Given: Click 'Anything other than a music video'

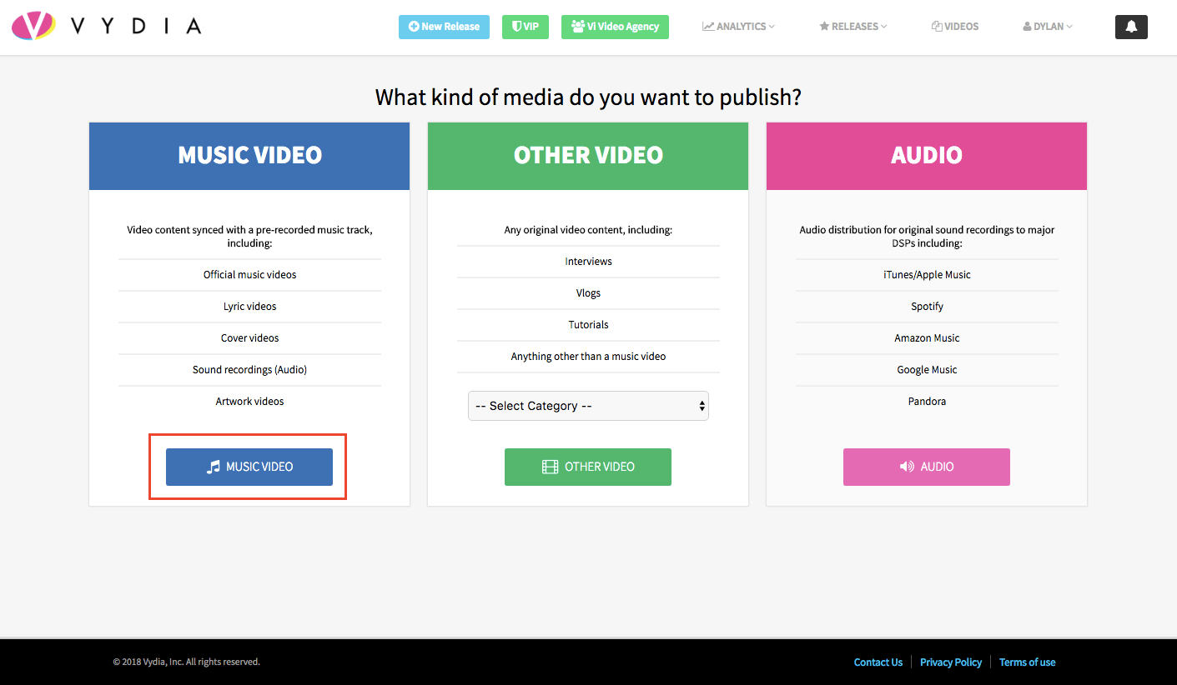Looking at the screenshot, I should (x=588, y=357).
